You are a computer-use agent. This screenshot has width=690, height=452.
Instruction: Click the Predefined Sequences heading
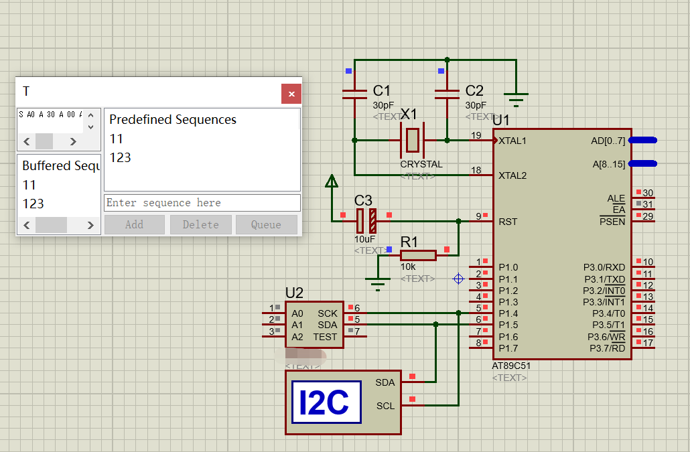[x=173, y=120]
